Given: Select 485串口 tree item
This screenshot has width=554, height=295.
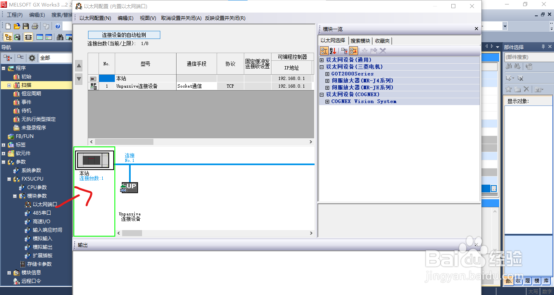Looking at the screenshot, I should [42, 213].
